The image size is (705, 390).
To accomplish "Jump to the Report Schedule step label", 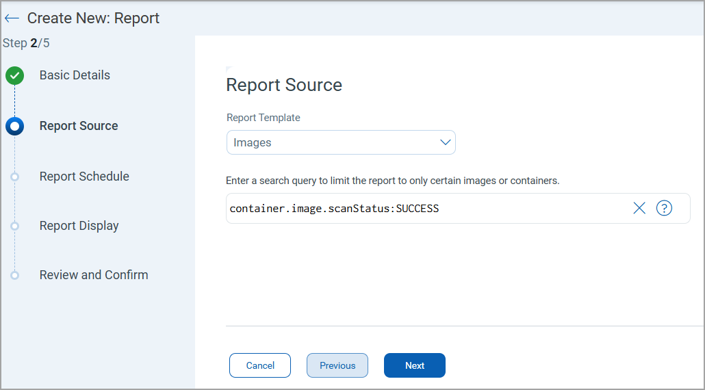I will 84,177.
